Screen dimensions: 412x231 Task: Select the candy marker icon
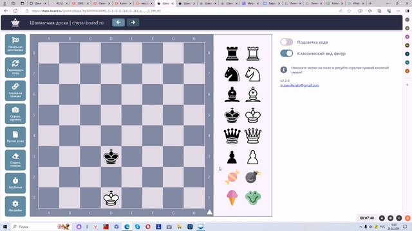click(232, 177)
